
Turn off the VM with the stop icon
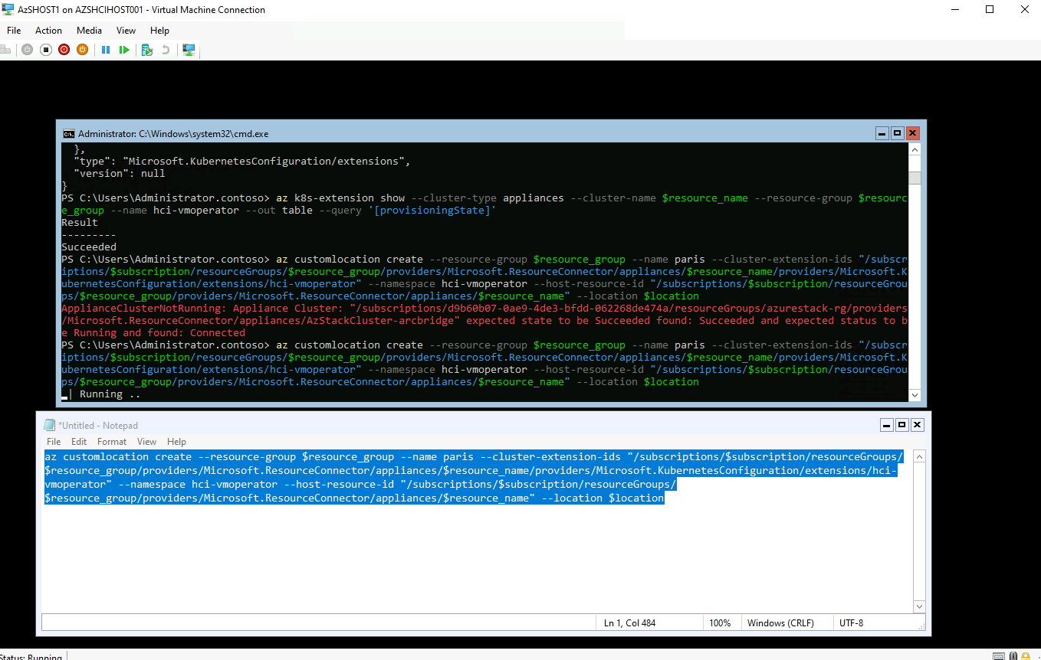(45, 50)
